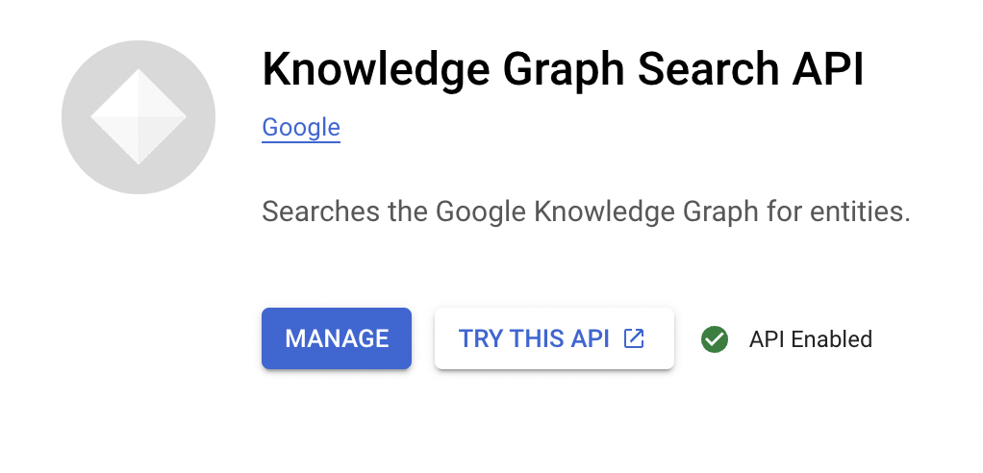
Task: Click the "API Enabled" status label
Action: [x=810, y=339]
